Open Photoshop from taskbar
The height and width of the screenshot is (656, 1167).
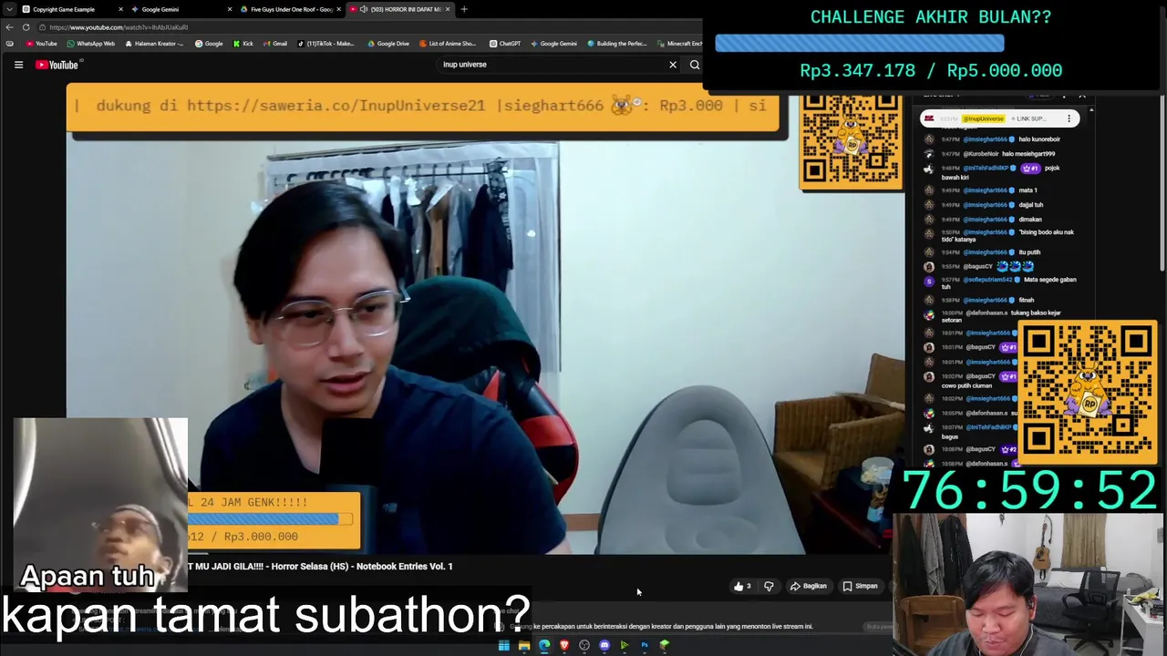(x=645, y=645)
